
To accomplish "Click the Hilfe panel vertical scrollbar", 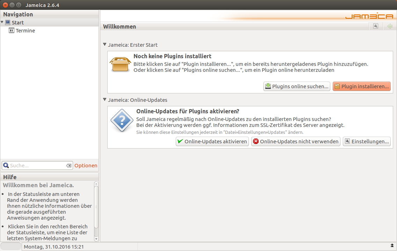I will point(96,207).
